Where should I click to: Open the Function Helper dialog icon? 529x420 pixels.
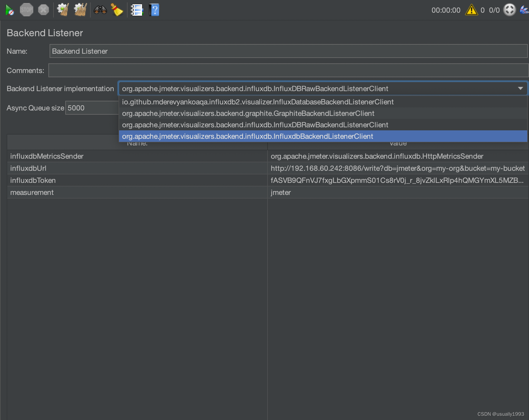137,10
